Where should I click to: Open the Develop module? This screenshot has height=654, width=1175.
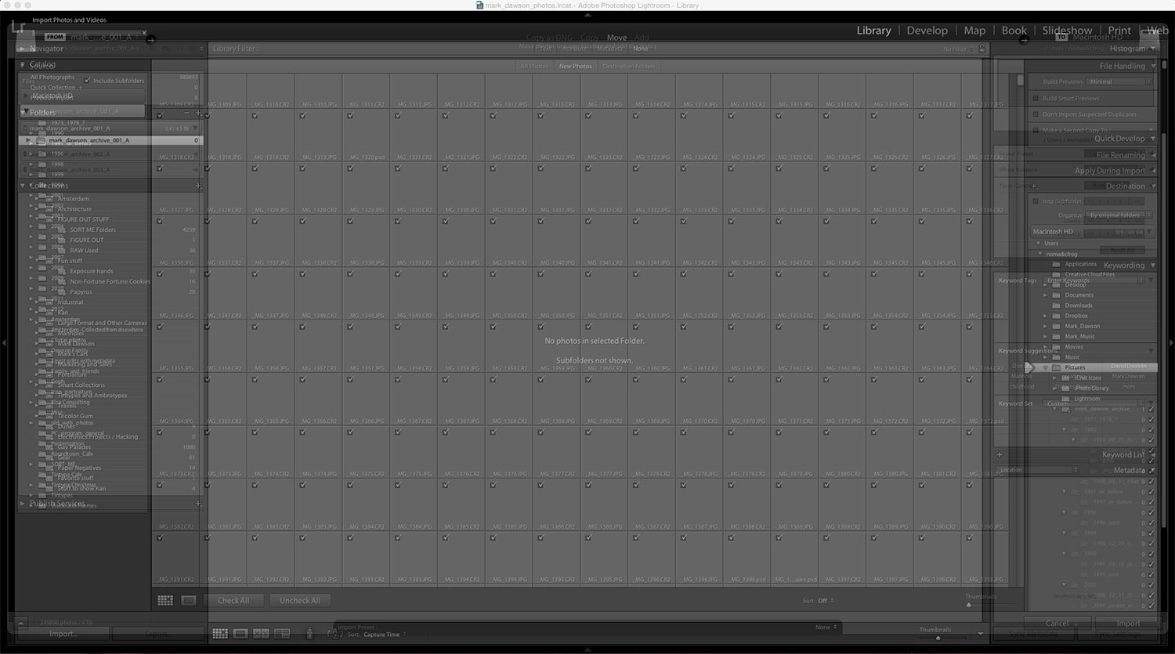927,31
